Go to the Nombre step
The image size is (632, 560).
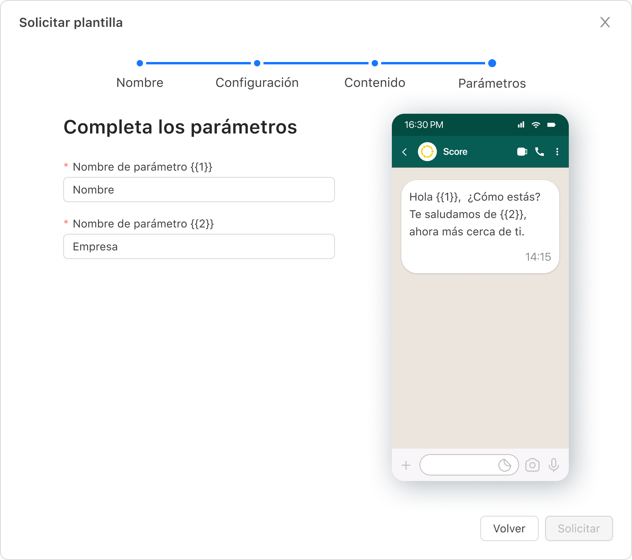(140, 83)
